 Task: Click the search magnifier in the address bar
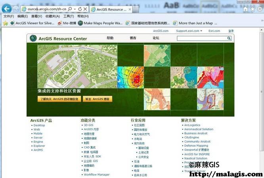tap(70, 9)
